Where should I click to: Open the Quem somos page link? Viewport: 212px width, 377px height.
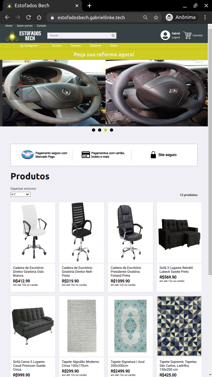(x=25, y=26)
